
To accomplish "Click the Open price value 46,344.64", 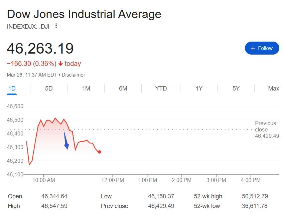I will (x=54, y=196).
